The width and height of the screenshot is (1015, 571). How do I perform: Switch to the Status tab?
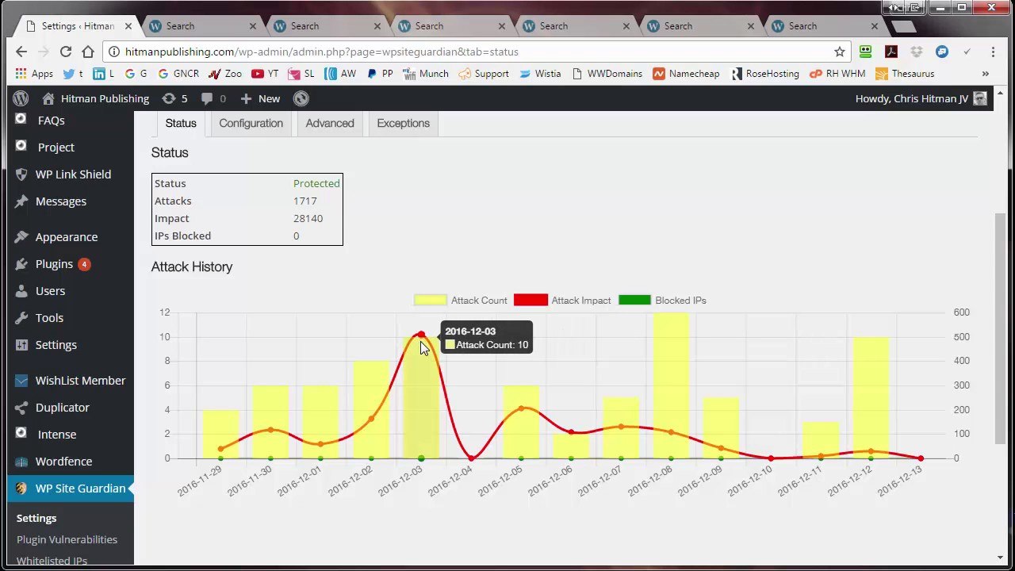[x=181, y=123]
